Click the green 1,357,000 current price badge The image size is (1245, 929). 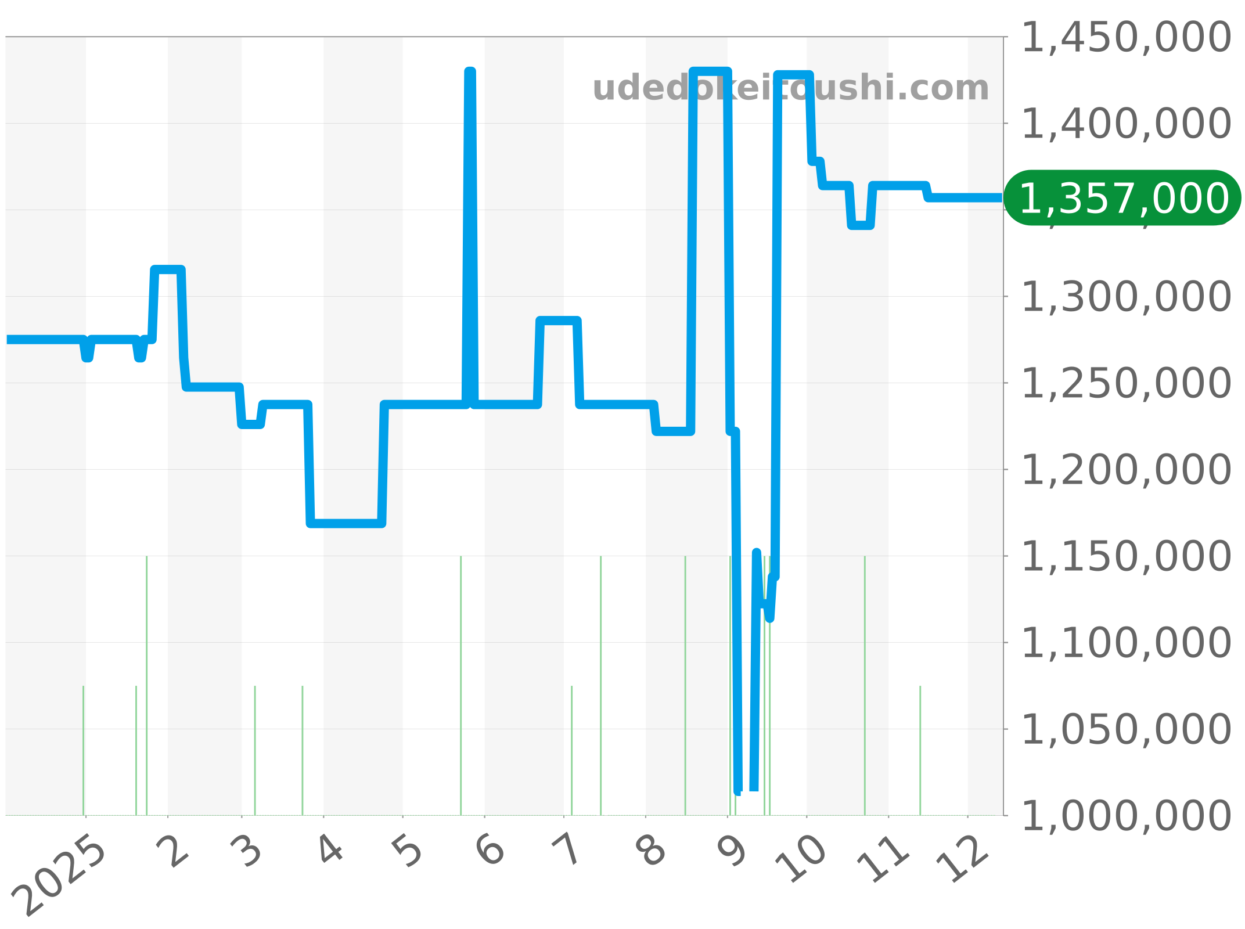pos(1122,198)
